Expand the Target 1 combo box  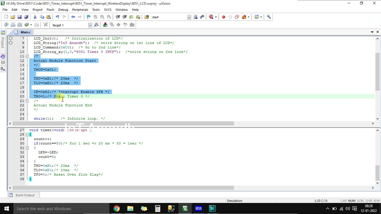90,25
